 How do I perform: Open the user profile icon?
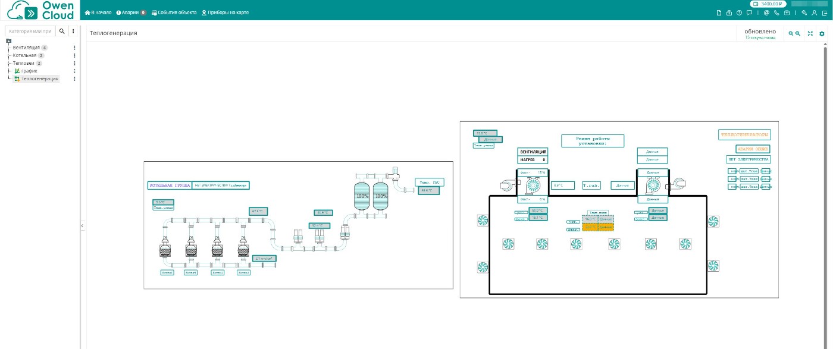pos(814,12)
